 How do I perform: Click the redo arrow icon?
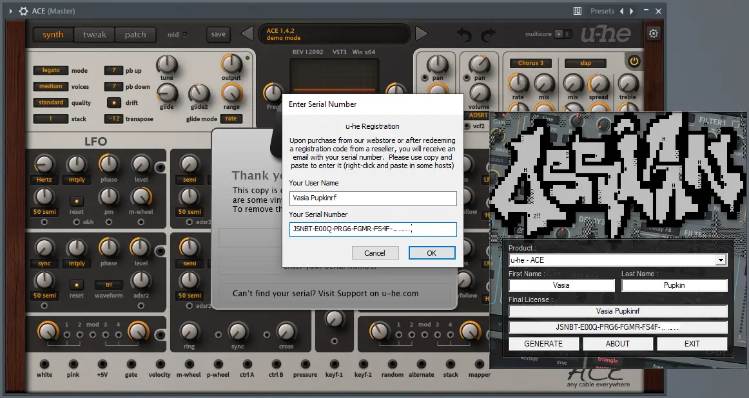point(489,35)
